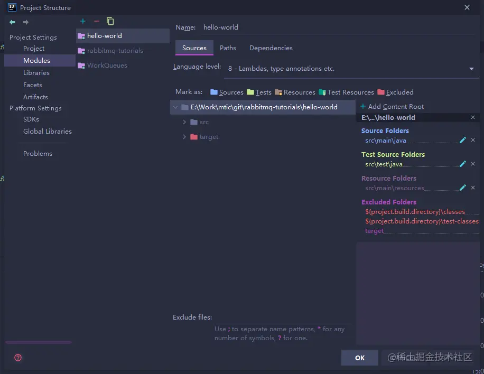Switch to the Sources tab

point(194,48)
